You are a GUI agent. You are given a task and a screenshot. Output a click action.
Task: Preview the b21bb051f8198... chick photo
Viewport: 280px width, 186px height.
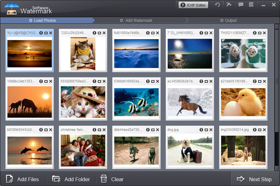(x=259, y=81)
